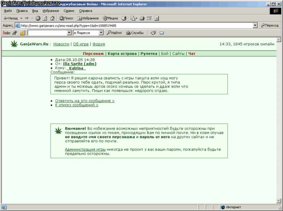Click the Yandex bar money icon
This screenshot has width=283, height=211.
[x=153, y=33]
